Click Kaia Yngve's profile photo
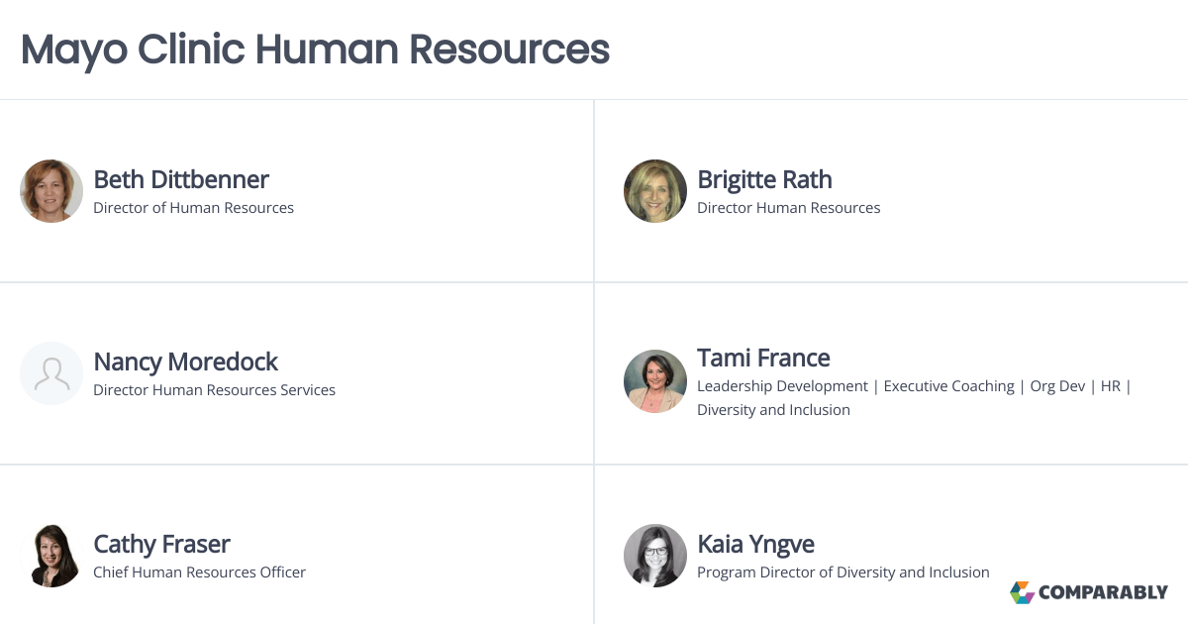Screen dimensions: 1188x624 tap(654, 555)
